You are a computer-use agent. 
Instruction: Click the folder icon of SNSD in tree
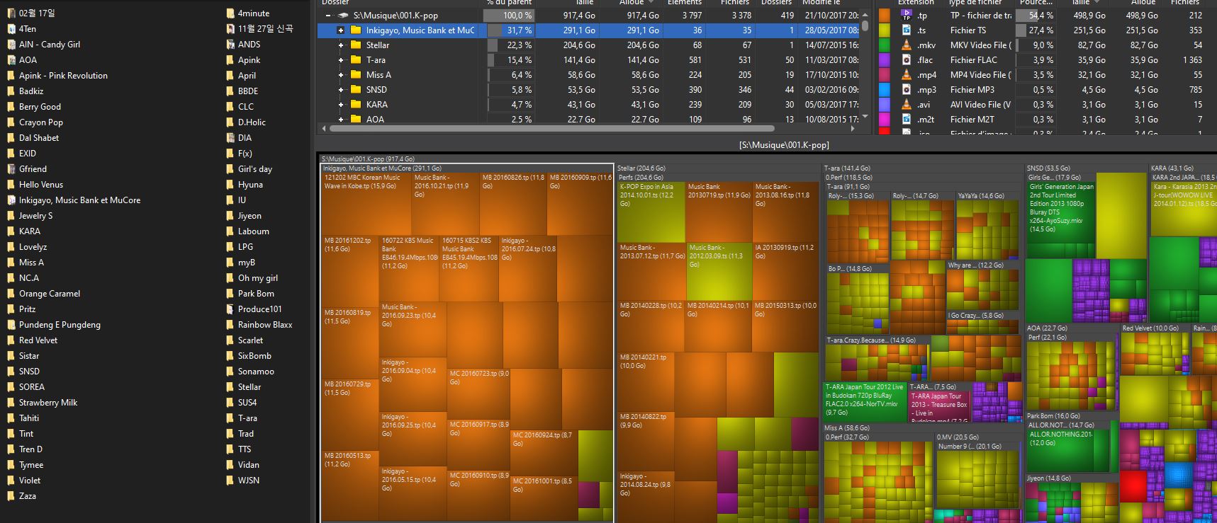coord(356,89)
